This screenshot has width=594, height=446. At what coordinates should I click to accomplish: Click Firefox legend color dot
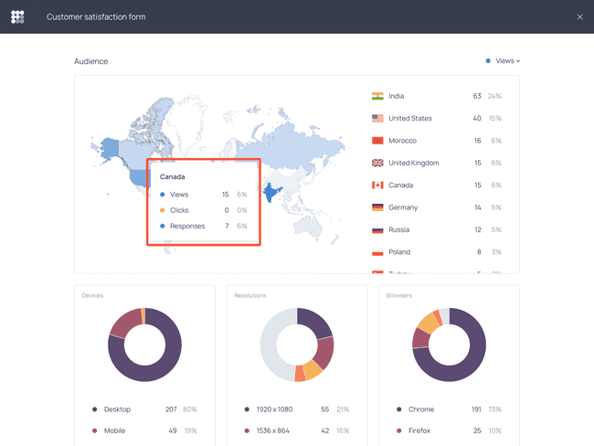coord(399,430)
